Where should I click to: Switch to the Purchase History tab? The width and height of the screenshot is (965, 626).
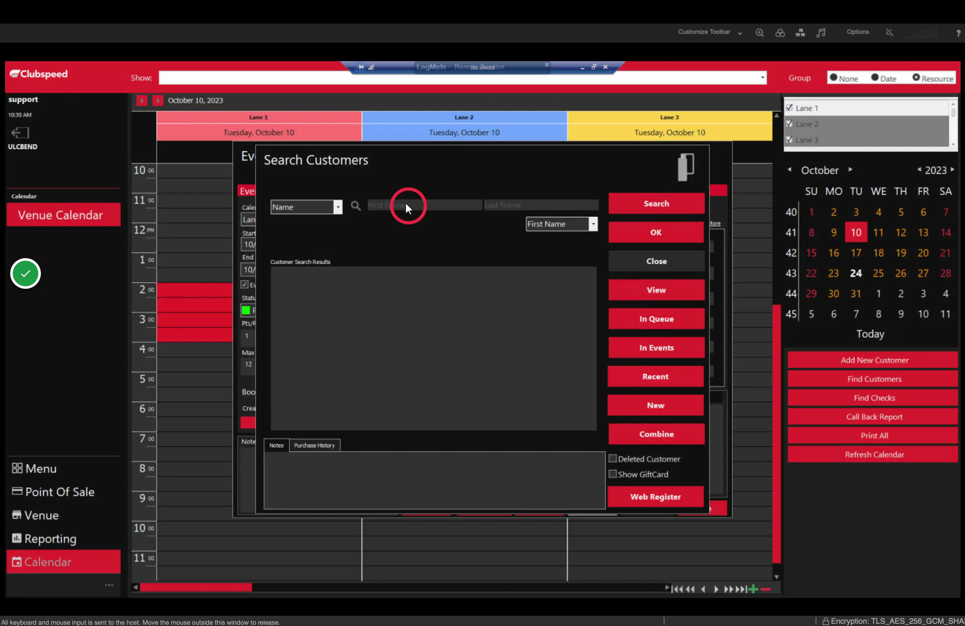coord(314,445)
